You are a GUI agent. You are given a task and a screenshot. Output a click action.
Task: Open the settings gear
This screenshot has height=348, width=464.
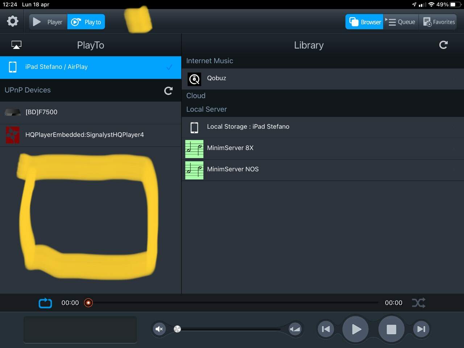[x=13, y=21]
